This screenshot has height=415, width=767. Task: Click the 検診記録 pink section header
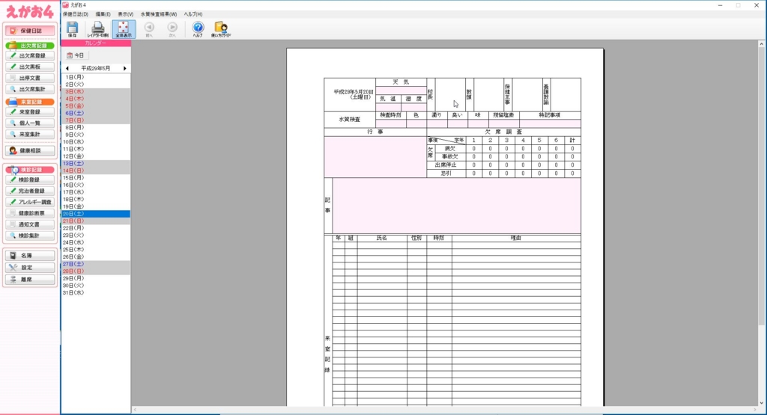(30, 170)
